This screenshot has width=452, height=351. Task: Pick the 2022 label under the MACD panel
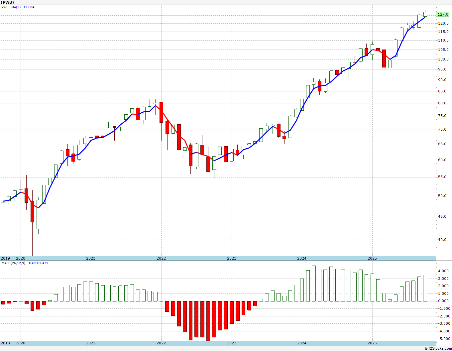pyautogui.click(x=161, y=343)
